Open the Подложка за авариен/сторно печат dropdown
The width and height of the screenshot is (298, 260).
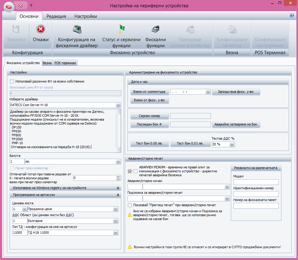(227, 199)
